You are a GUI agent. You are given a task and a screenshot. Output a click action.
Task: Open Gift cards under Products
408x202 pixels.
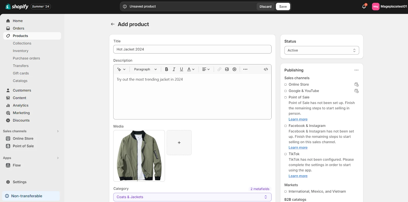(x=21, y=73)
